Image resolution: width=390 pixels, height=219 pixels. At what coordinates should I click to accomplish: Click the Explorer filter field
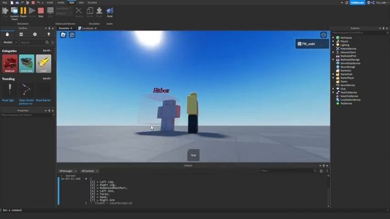point(360,32)
